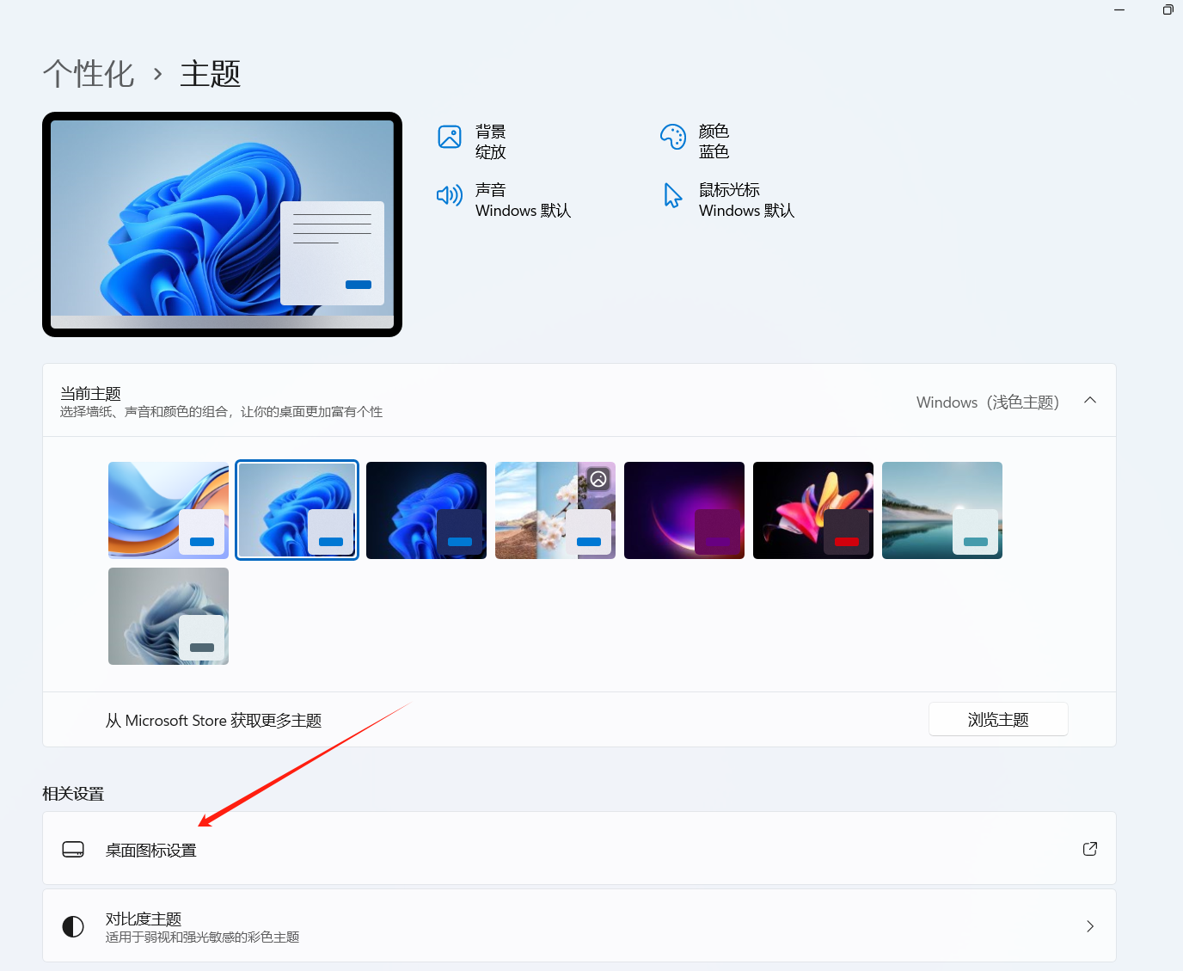Click 声音 Windows 默认 setting text
The height and width of the screenshot is (971, 1183).
524,200
